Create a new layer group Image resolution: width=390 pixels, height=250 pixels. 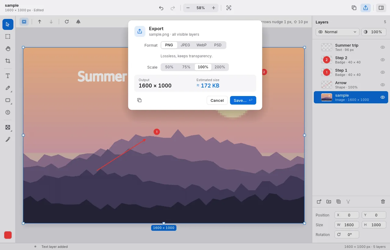click(x=329, y=202)
